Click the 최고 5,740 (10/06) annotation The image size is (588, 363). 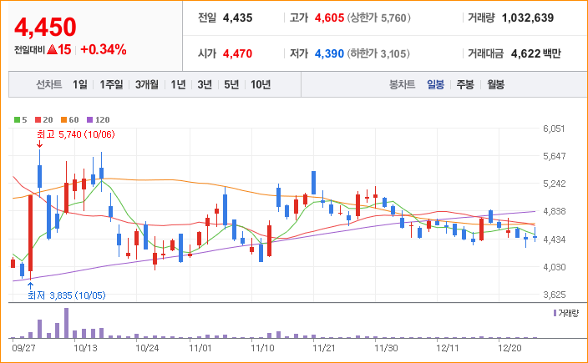pyautogui.click(x=76, y=134)
